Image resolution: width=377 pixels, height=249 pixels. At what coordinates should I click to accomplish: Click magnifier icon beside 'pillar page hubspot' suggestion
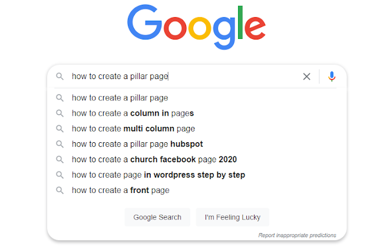[x=59, y=143]
